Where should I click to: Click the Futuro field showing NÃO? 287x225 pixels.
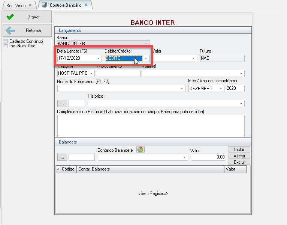click(222, 58)
